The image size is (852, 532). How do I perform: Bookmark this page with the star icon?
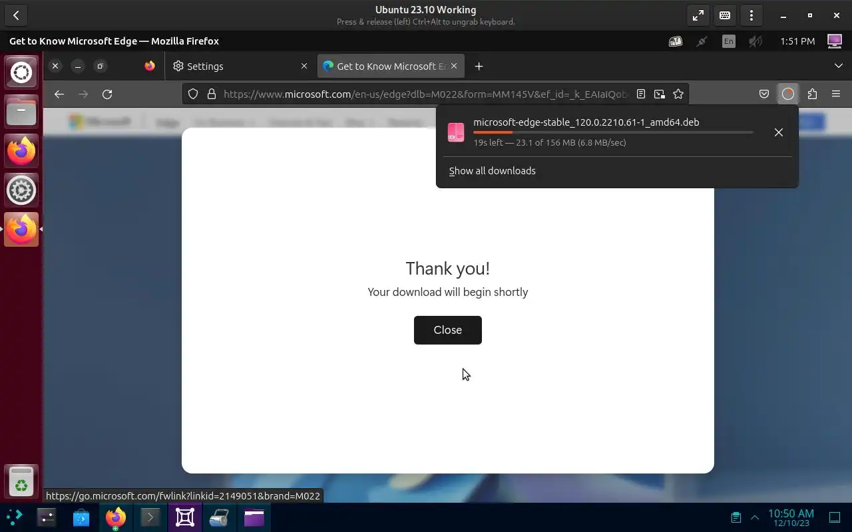pyautogui.click(x=678, y=94)
